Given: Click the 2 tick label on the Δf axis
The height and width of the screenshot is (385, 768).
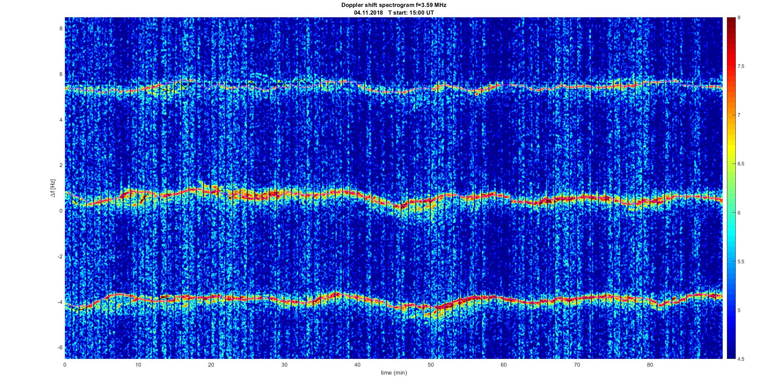Looking at the screenshot, I should pos(60,165).
